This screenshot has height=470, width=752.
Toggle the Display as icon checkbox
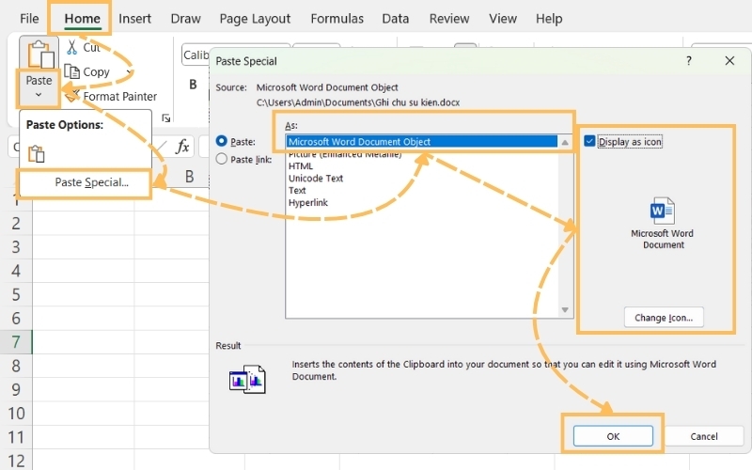(589, 142)
